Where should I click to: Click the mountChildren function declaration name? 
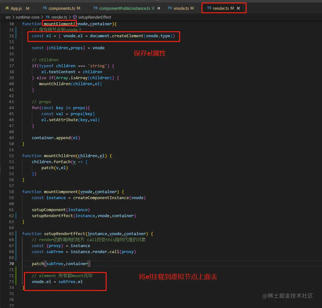tap(60, 156)
